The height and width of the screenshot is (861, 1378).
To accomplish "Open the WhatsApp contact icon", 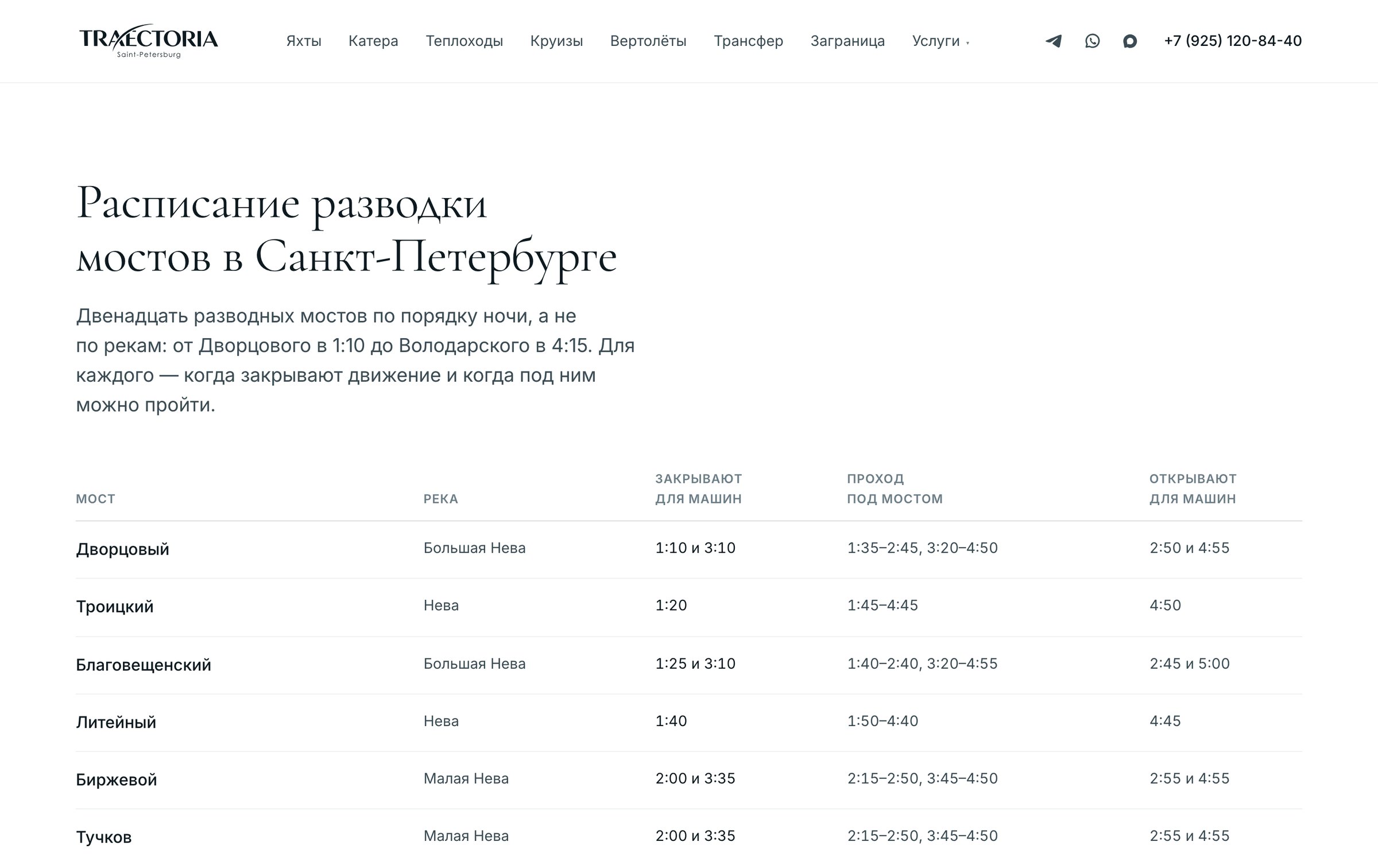I will (x=1092, y=41).
